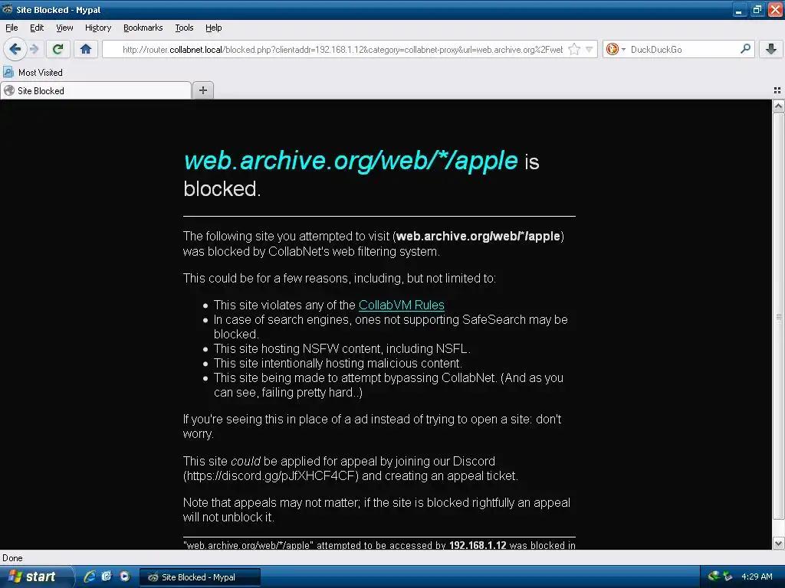Viewport: 785px width, 588px height.
Task: Reload the page with the green refresh icon
Action: pos(57,49)
